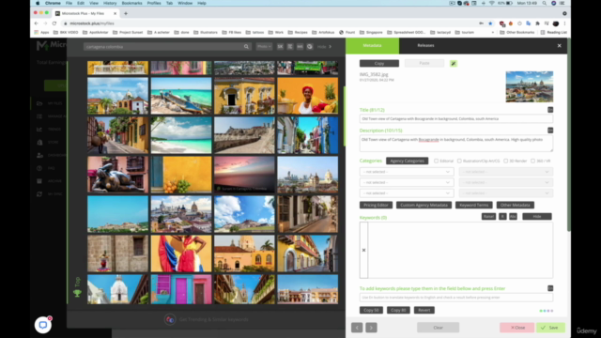Viewport: 601px width, 338px height.
Task: Click the Raise! keywords button
Action: 488,217
